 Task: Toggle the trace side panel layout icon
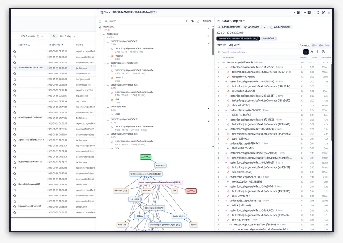coord(100,21)
